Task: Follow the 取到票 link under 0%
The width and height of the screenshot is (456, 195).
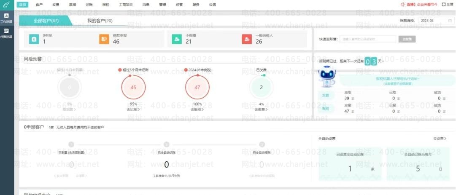Action: pos(69,110)
